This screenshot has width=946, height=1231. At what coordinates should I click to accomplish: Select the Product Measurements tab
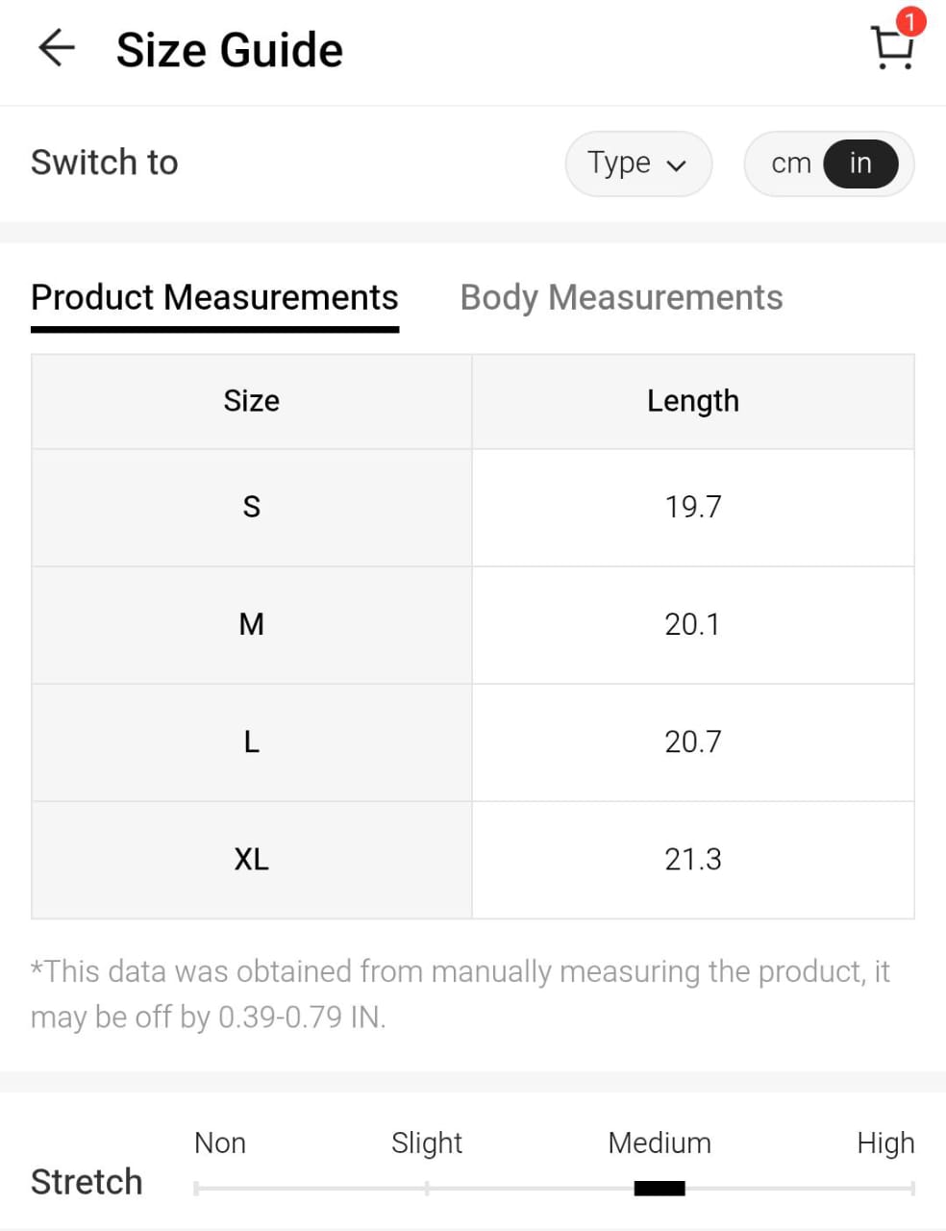coord(214,298)
